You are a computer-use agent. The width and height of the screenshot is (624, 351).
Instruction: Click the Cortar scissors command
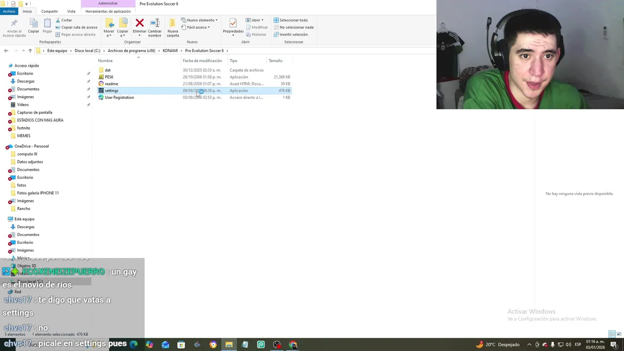(x=64, y=20)
